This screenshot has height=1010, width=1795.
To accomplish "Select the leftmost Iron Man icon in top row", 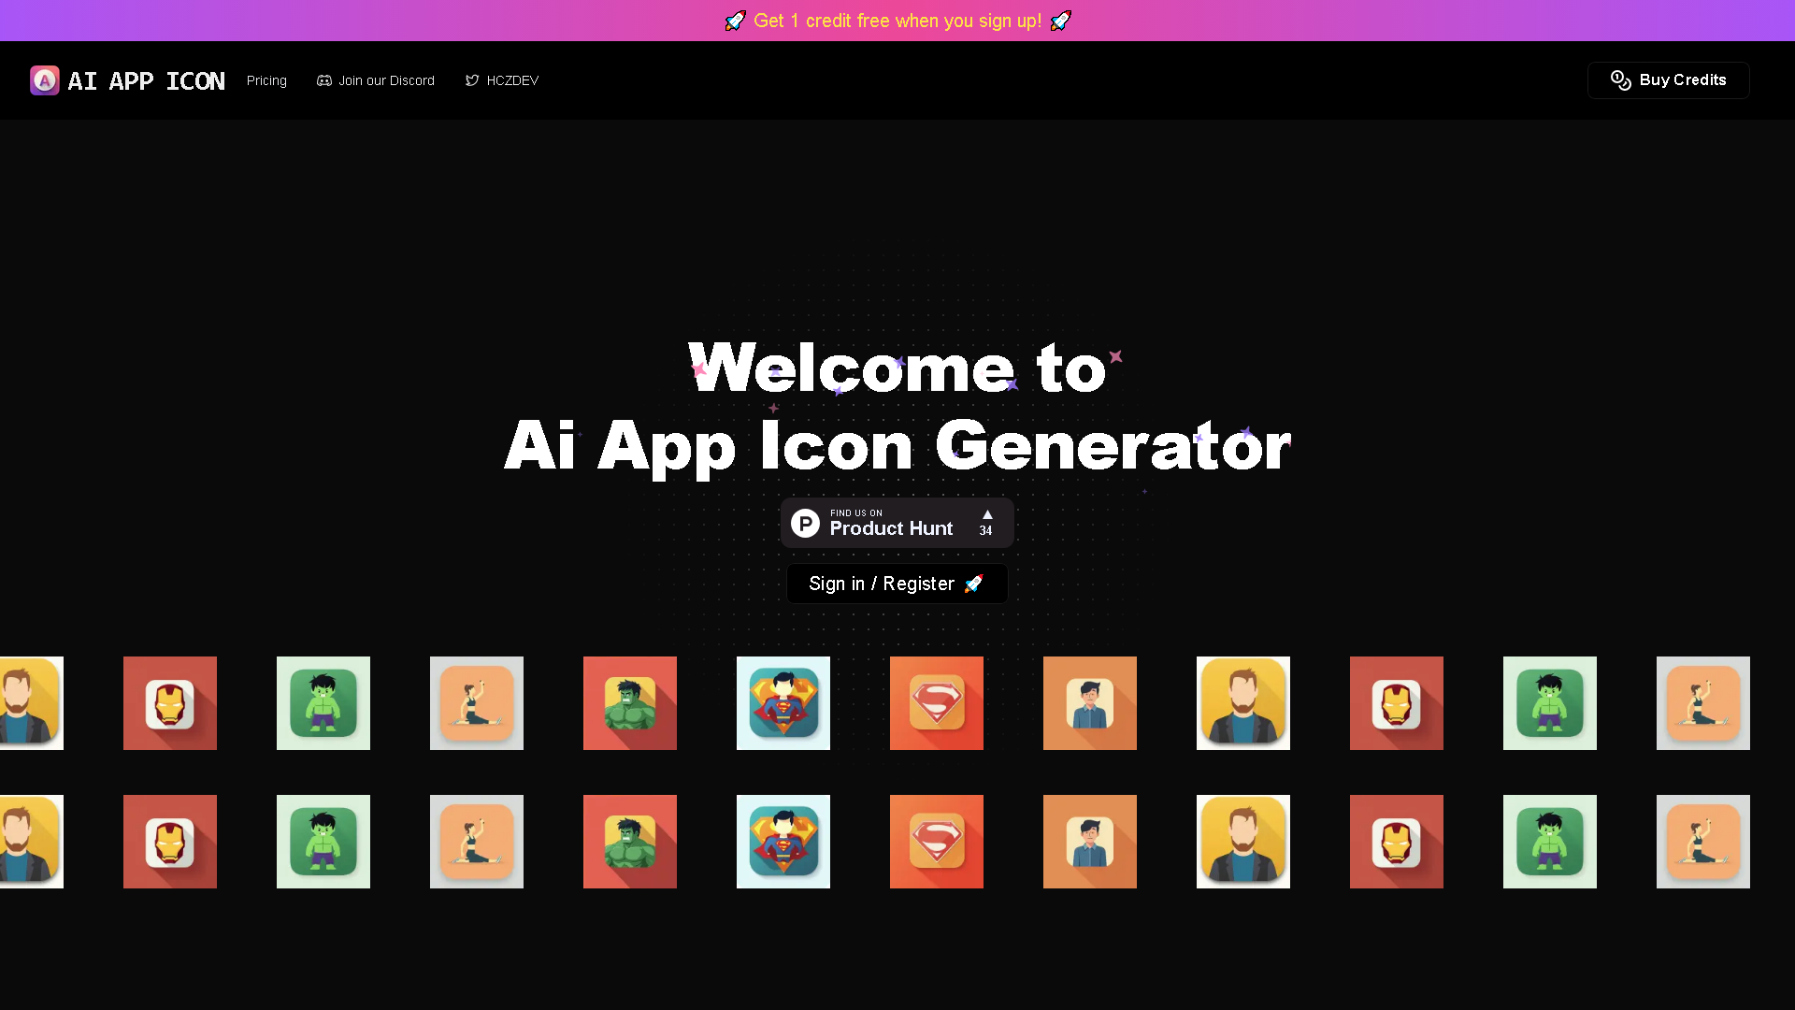I will [170, 703].
